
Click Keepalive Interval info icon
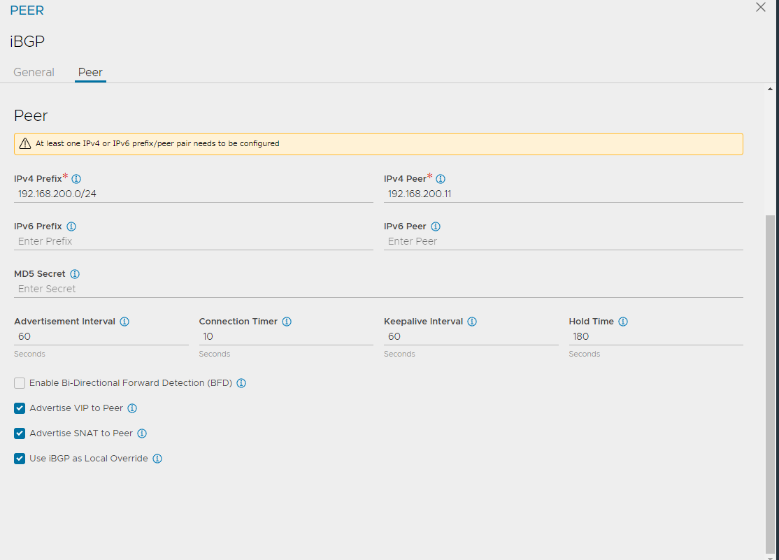pos(473,322)
